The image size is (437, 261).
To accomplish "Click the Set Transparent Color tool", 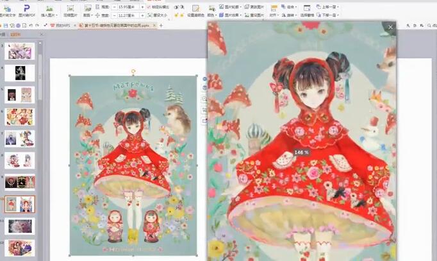I will [x=195, y=10].
